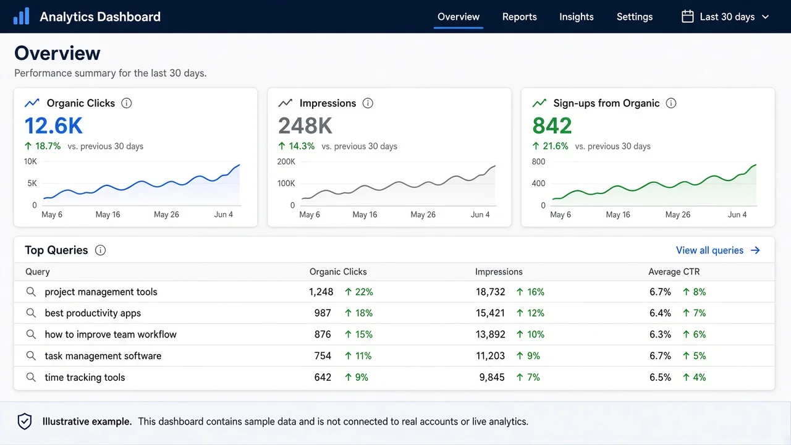Image resolution: width=791 pixels, height=445 pixels.
Task: Click the 18,732 impressions value
Action: 491,292
